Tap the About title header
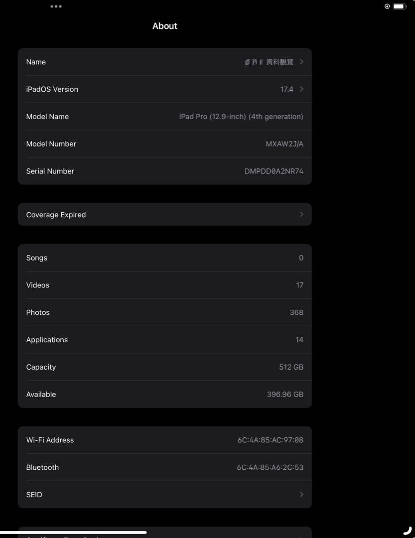The width and height of the screenshot is (415, 538). 164,26
